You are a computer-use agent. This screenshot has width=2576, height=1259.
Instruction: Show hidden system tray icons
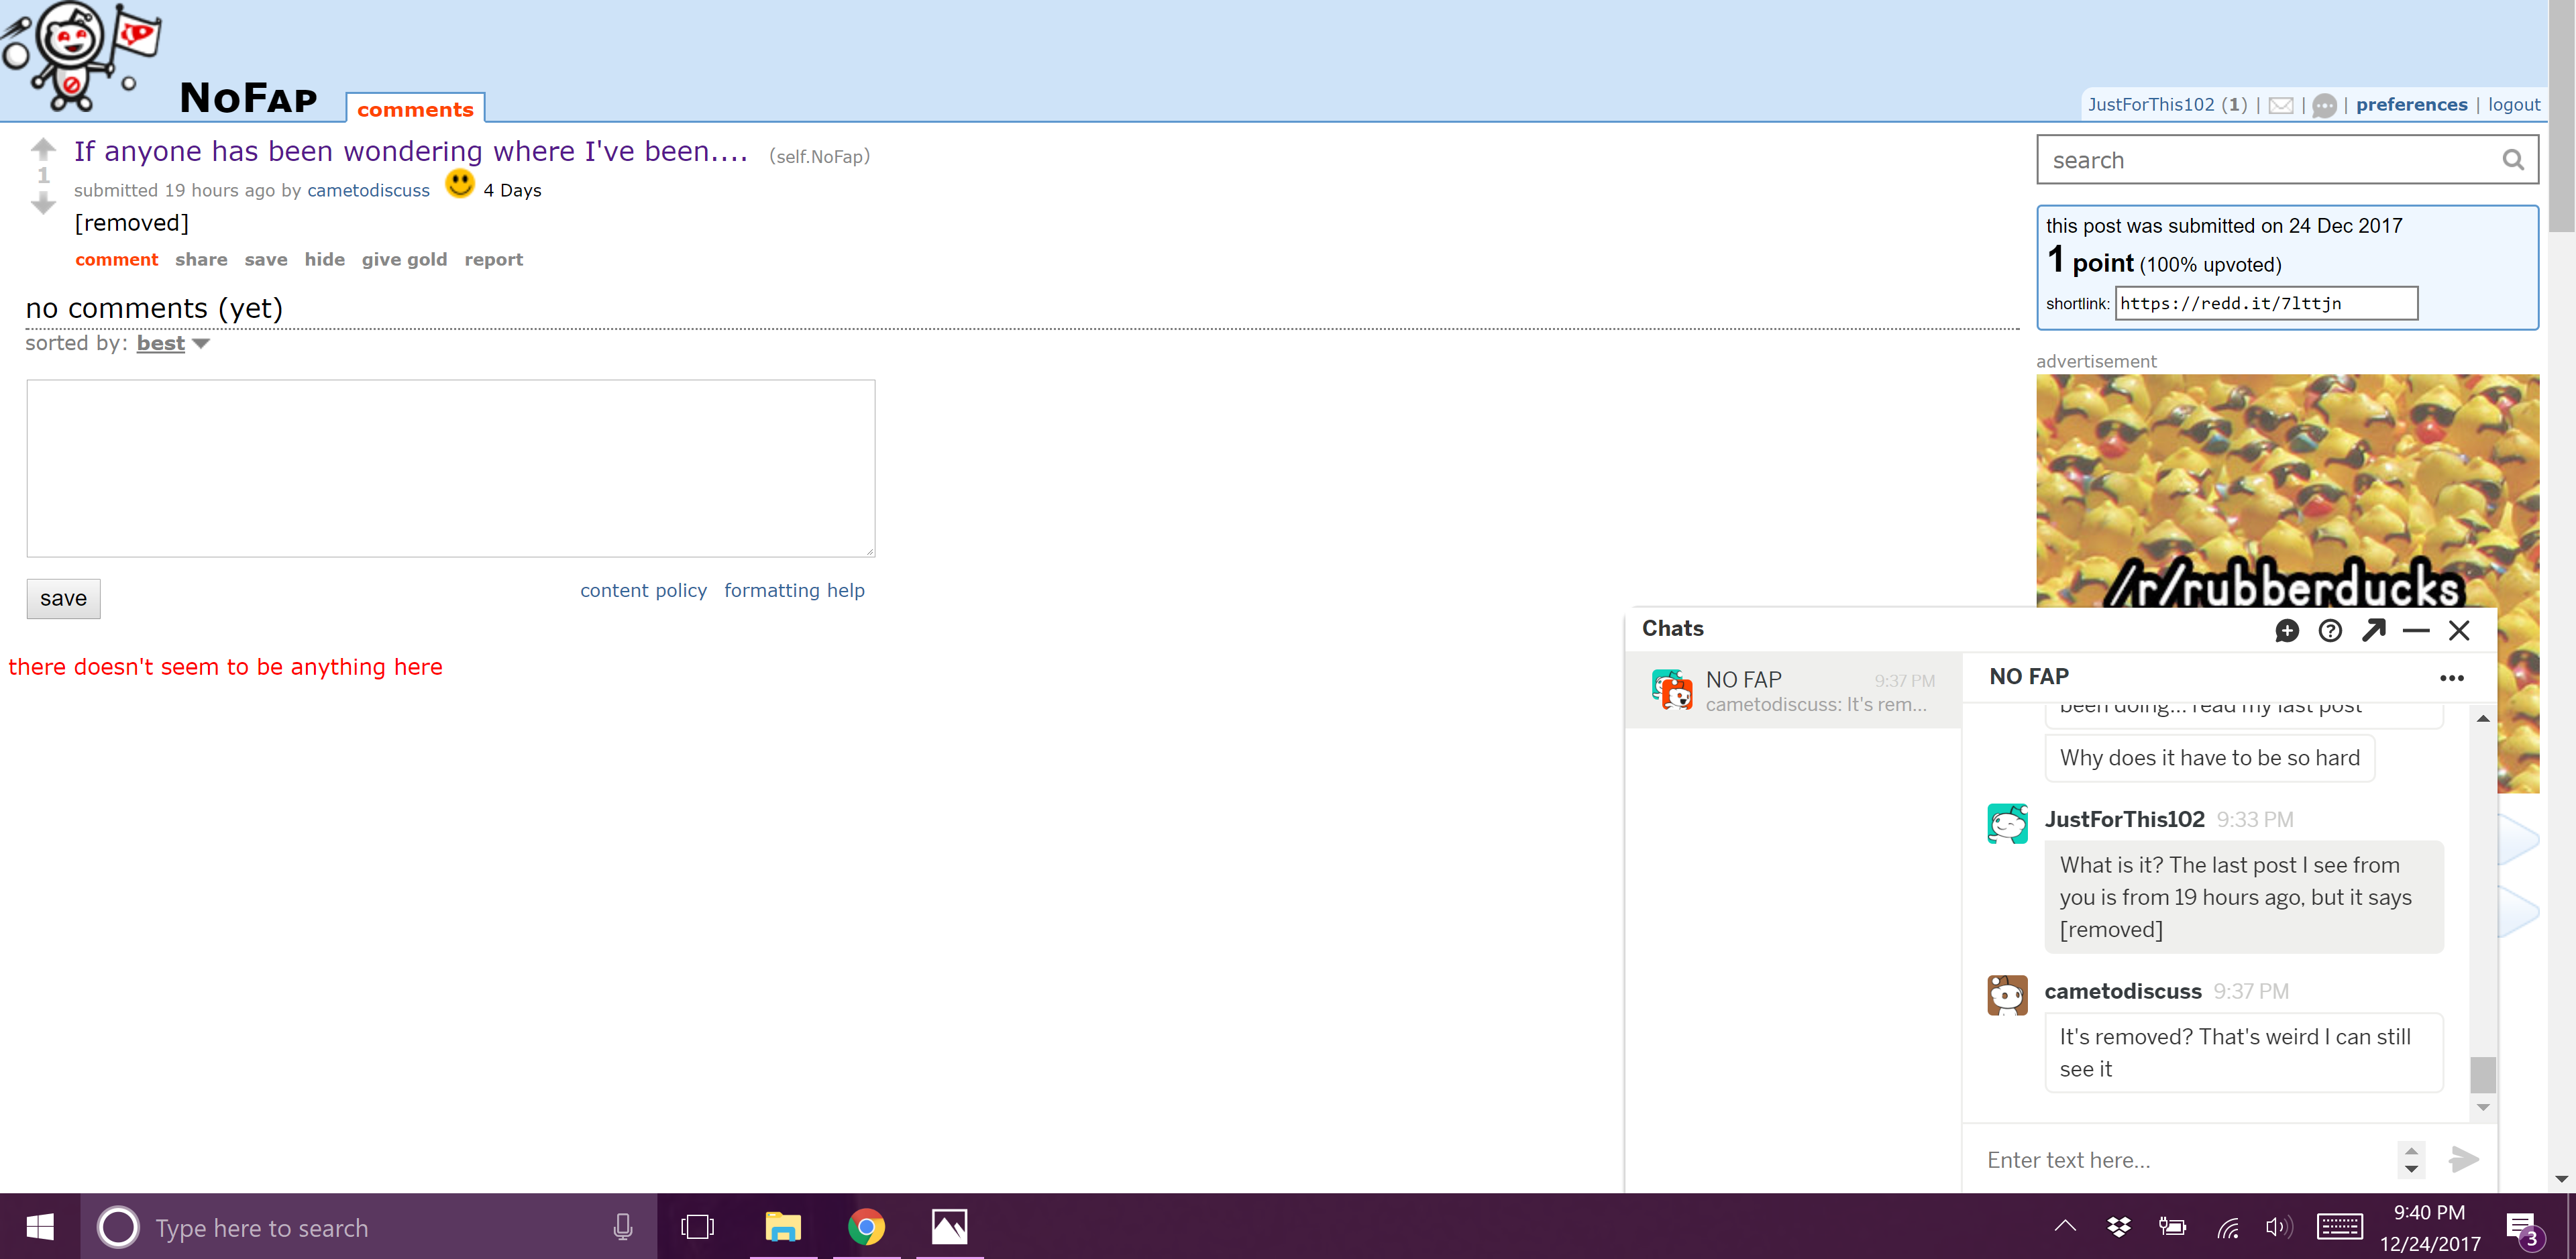click(2065, 1226)
